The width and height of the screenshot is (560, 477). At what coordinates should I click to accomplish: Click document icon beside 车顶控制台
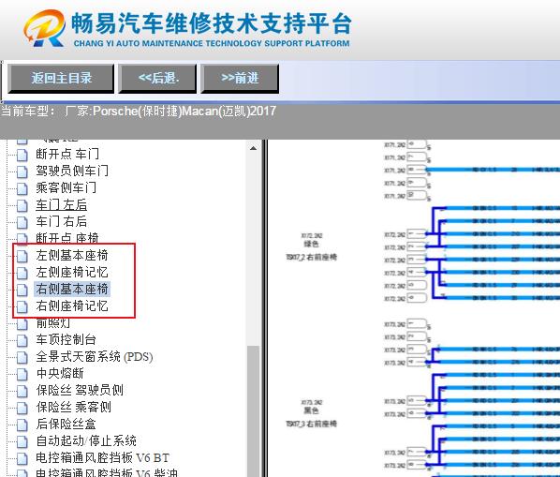click(22, 340)
